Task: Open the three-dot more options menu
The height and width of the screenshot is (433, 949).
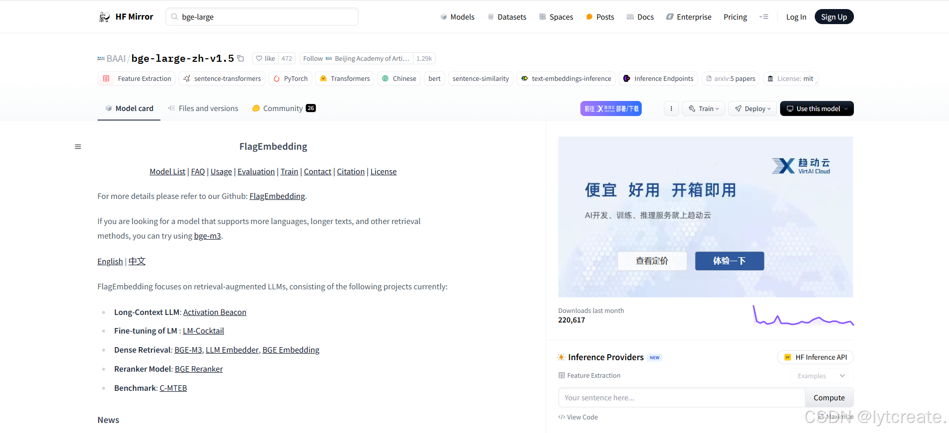Action: point(671,109)
